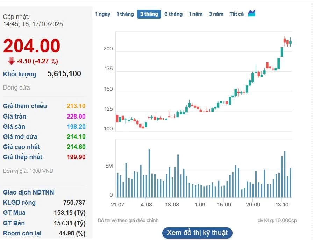Viewport: 314px width, 240px height.
Task: Choose the 3 năm time range
Action: 216,14
